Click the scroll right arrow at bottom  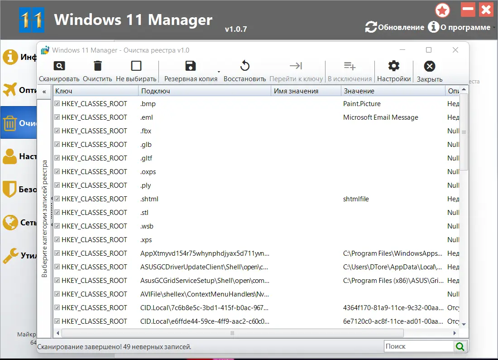pyautogui.click(x=455, y=333)
